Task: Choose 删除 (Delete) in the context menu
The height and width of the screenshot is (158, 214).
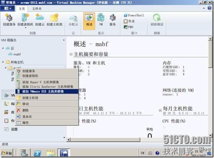Action: 47,110
